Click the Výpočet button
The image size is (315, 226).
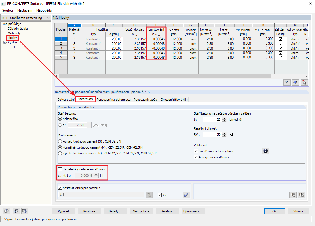click(64, 211)
